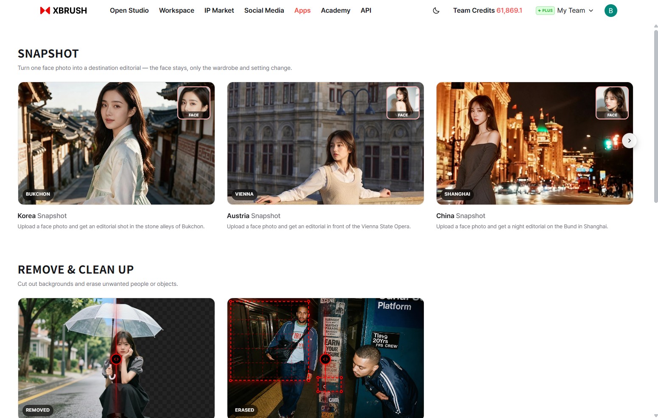
Task: Click the PLUS plan badge
Action: 545,11
